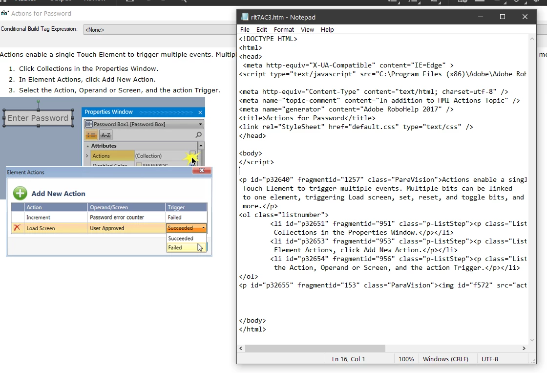This screenshot has width=547, height=373.
Task: Click the Notepad document icon in title bar
Action: 245,17
